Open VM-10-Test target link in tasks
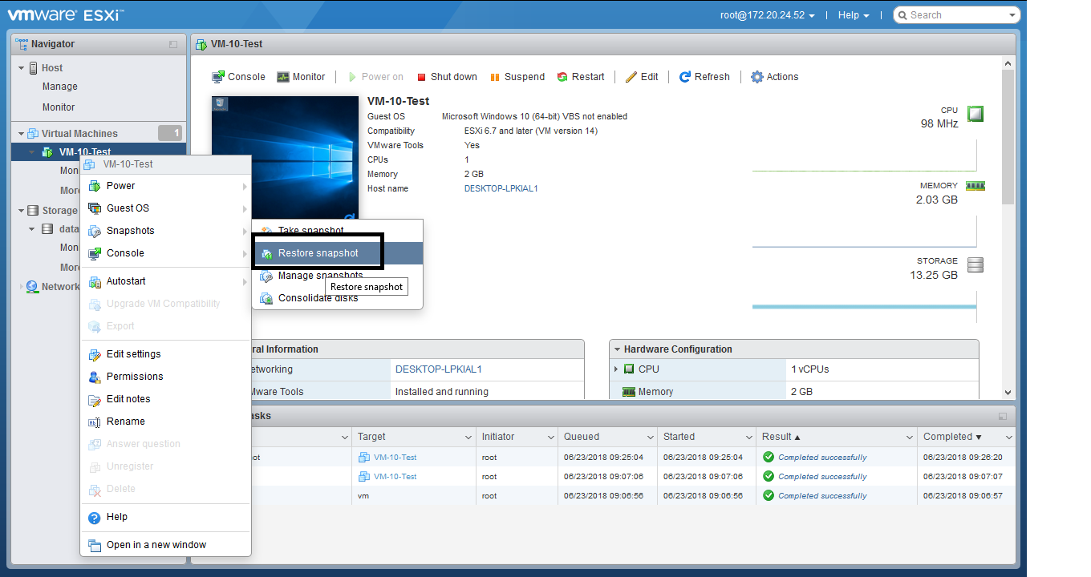Screen dimensions: 1091x577 tap(395, 458)
